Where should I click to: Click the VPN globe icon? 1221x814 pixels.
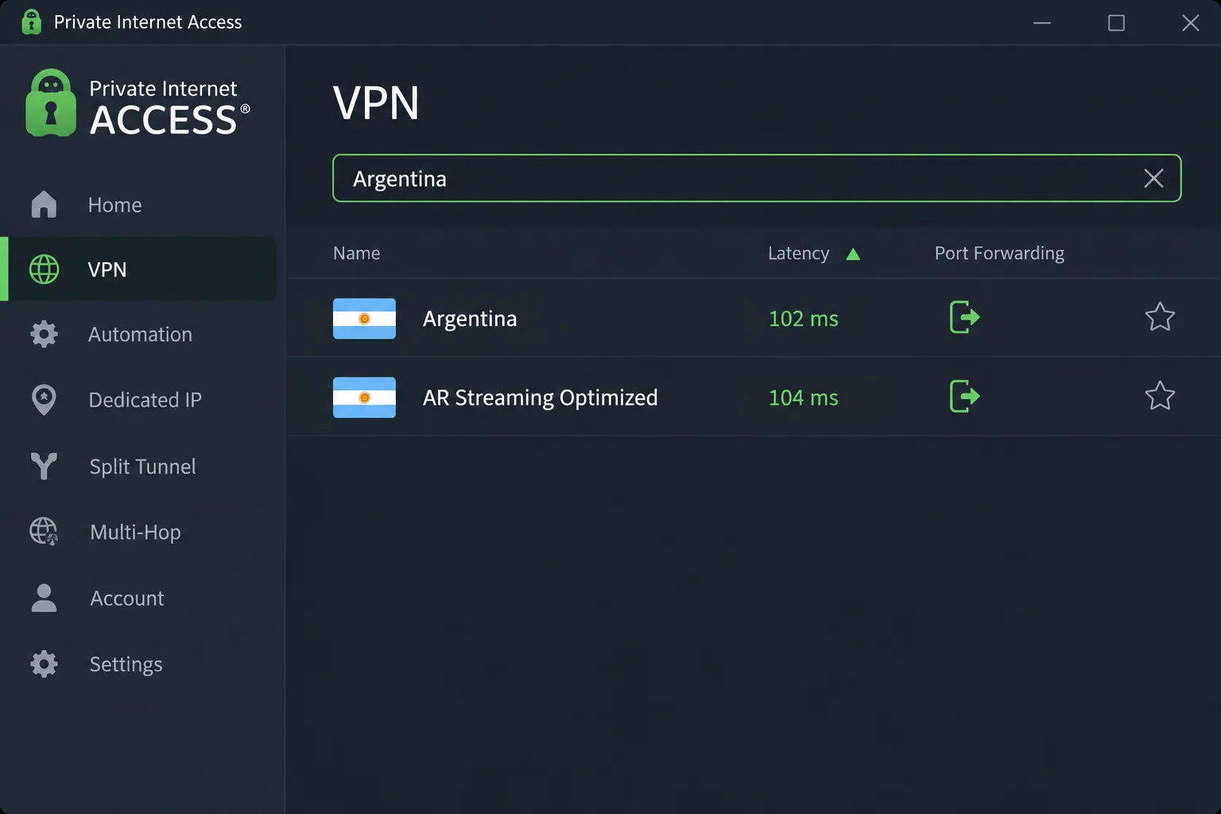click(44, 269)
